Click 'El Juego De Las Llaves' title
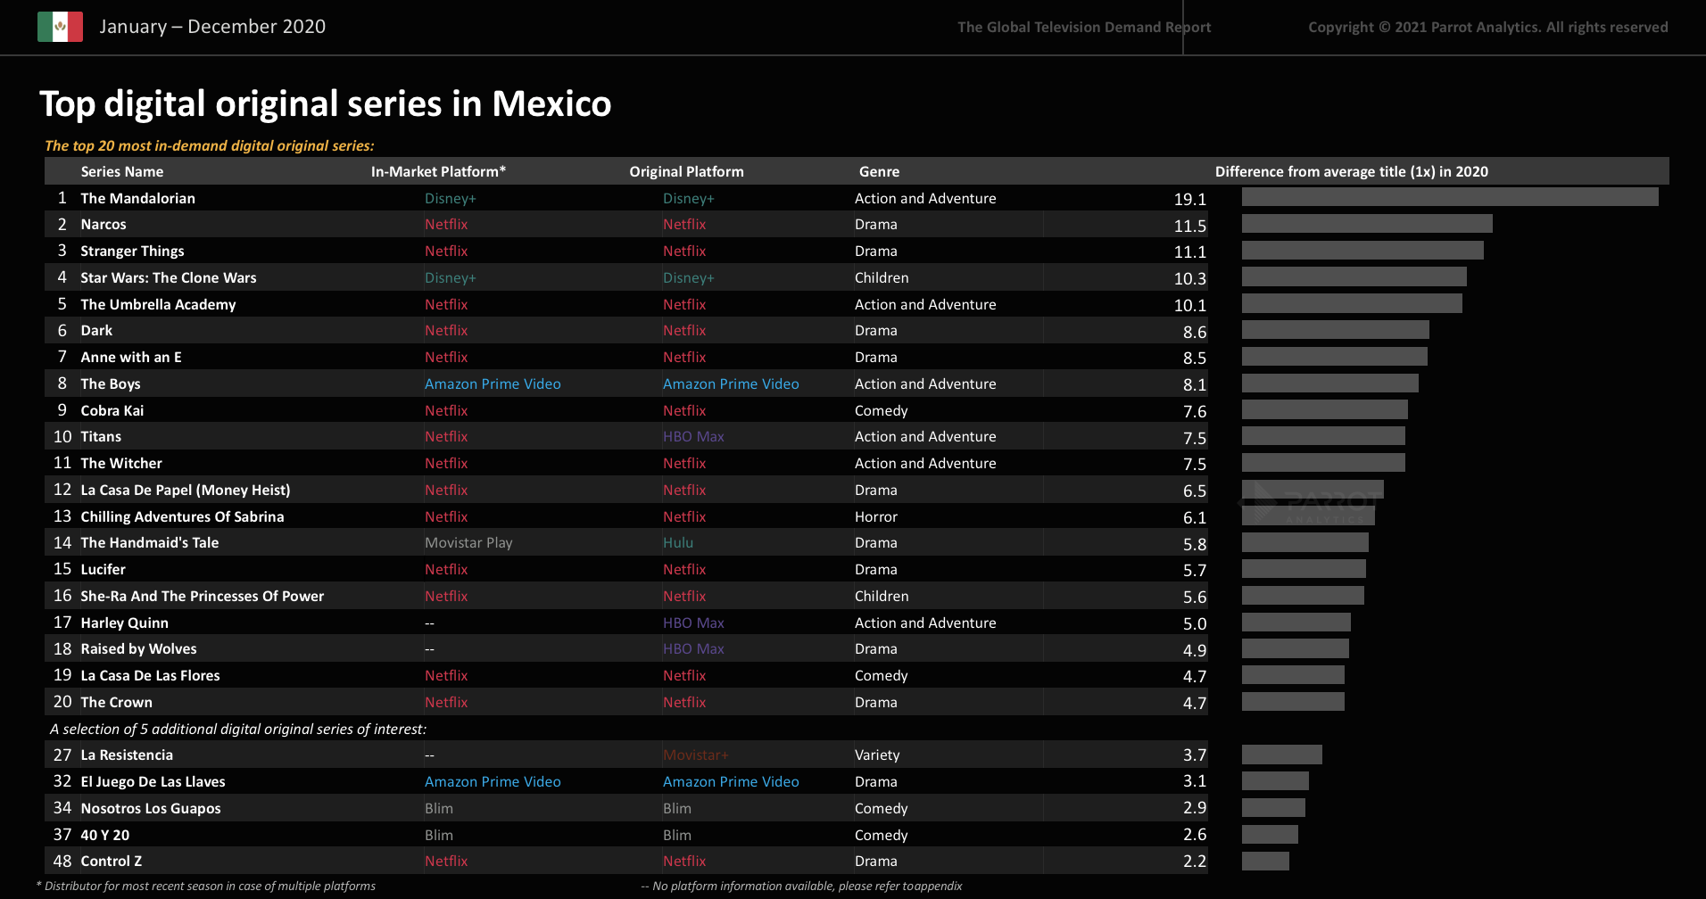Screen dimensions: 1706x899 point(153,781)
